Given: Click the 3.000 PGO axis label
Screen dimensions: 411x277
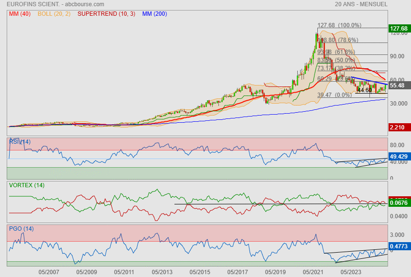Looking at the screenshot, I should click(x=397, y=235).
